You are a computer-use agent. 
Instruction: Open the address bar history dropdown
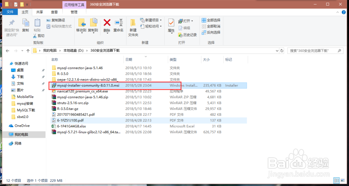point(277,51)
